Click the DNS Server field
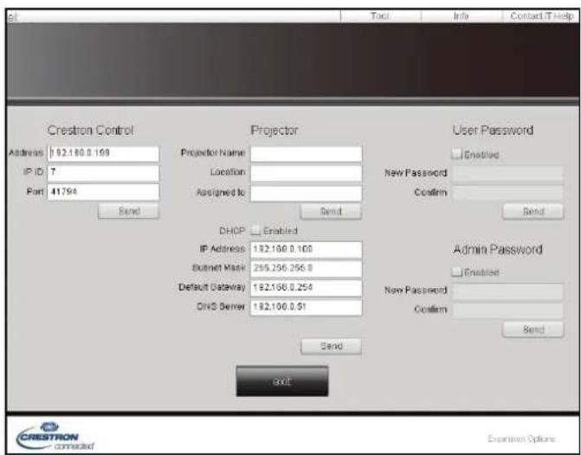This screenshot has height=455, width=581. pos(306,307)
